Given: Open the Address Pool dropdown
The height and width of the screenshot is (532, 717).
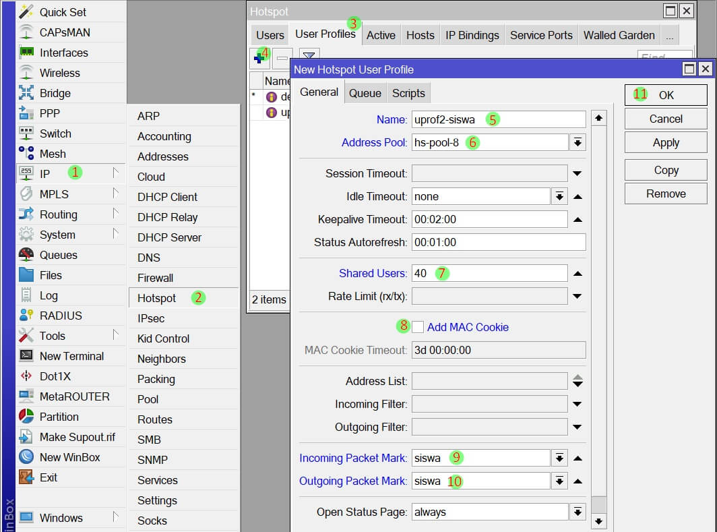Looking at the screenshot, I should [x=578, y=142].
